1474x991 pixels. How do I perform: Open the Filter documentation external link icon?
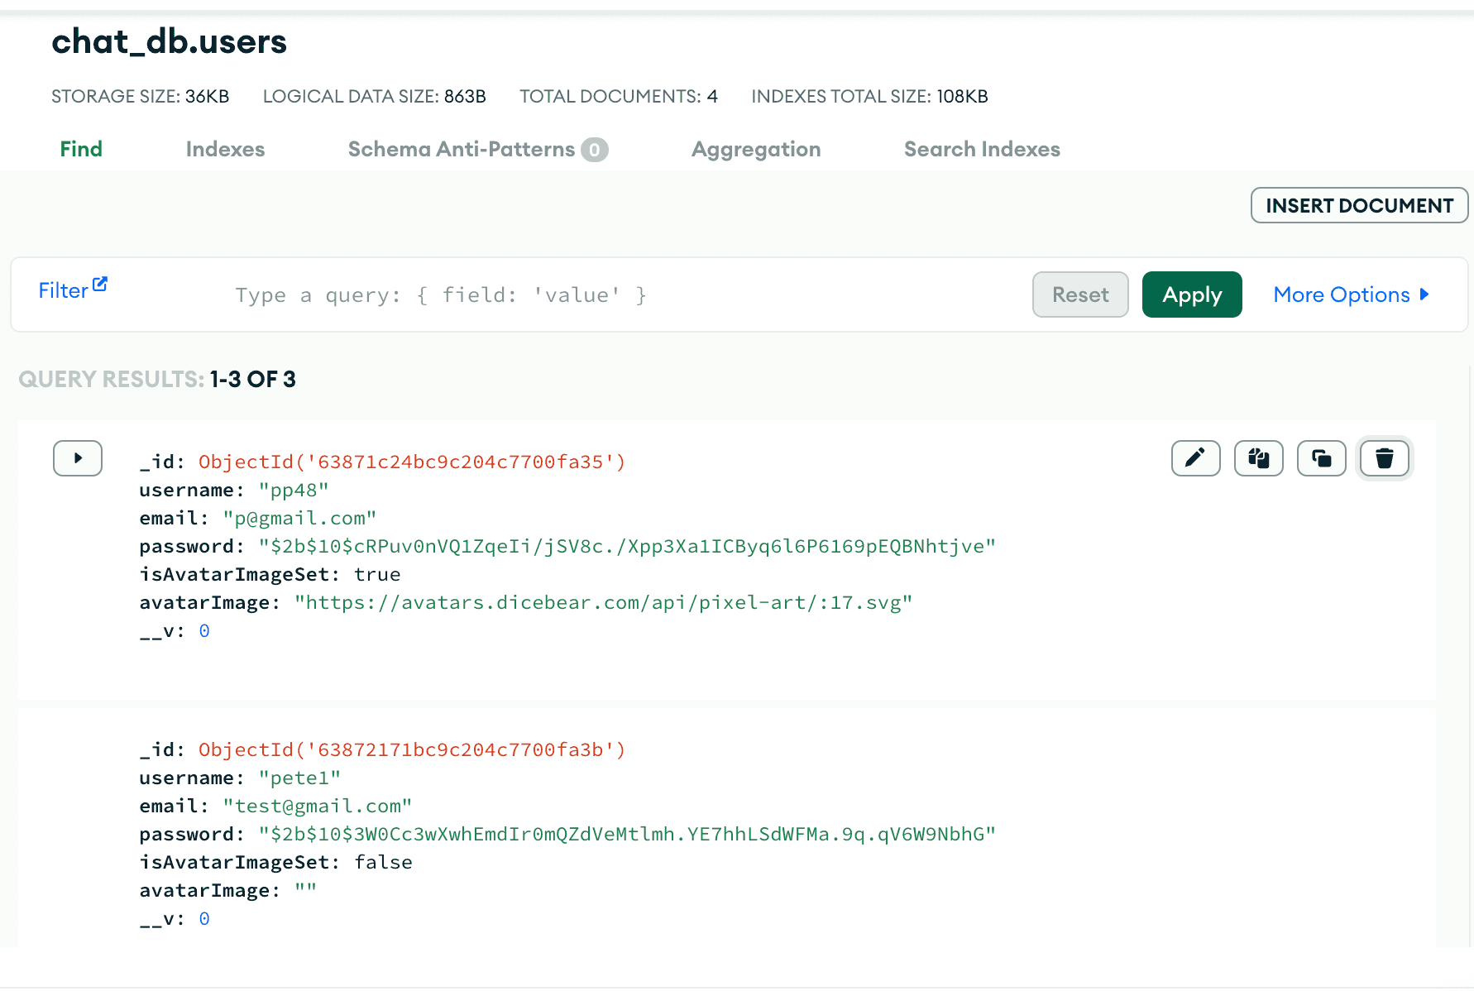pyautogui.click(x=100, y=285)
